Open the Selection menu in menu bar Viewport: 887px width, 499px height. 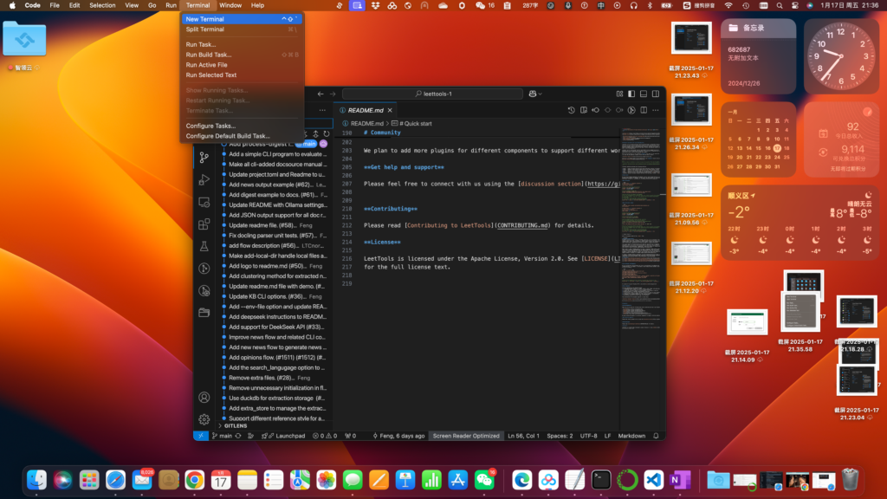click(102, 5)
